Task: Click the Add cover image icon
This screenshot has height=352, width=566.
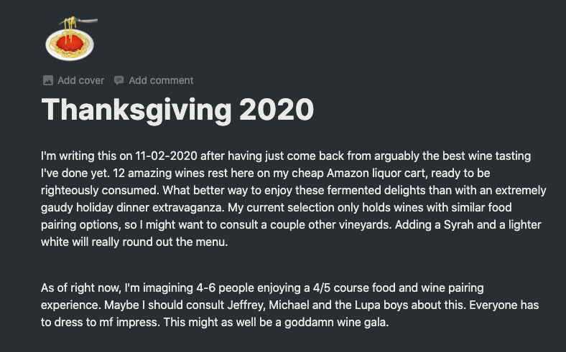Action: point(48,80)
